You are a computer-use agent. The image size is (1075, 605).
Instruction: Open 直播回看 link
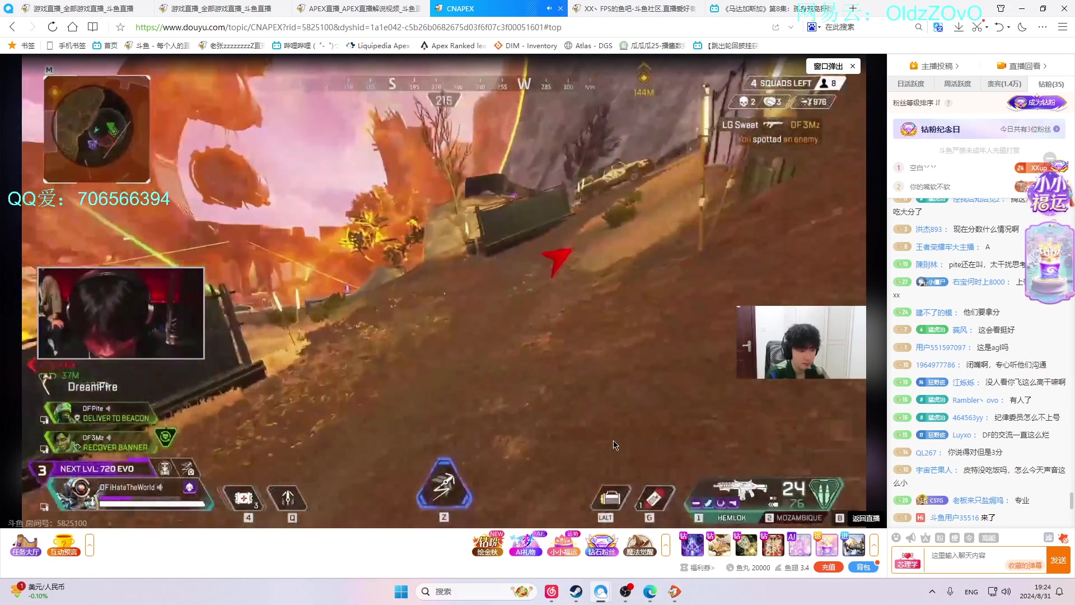click(1022, 66)
